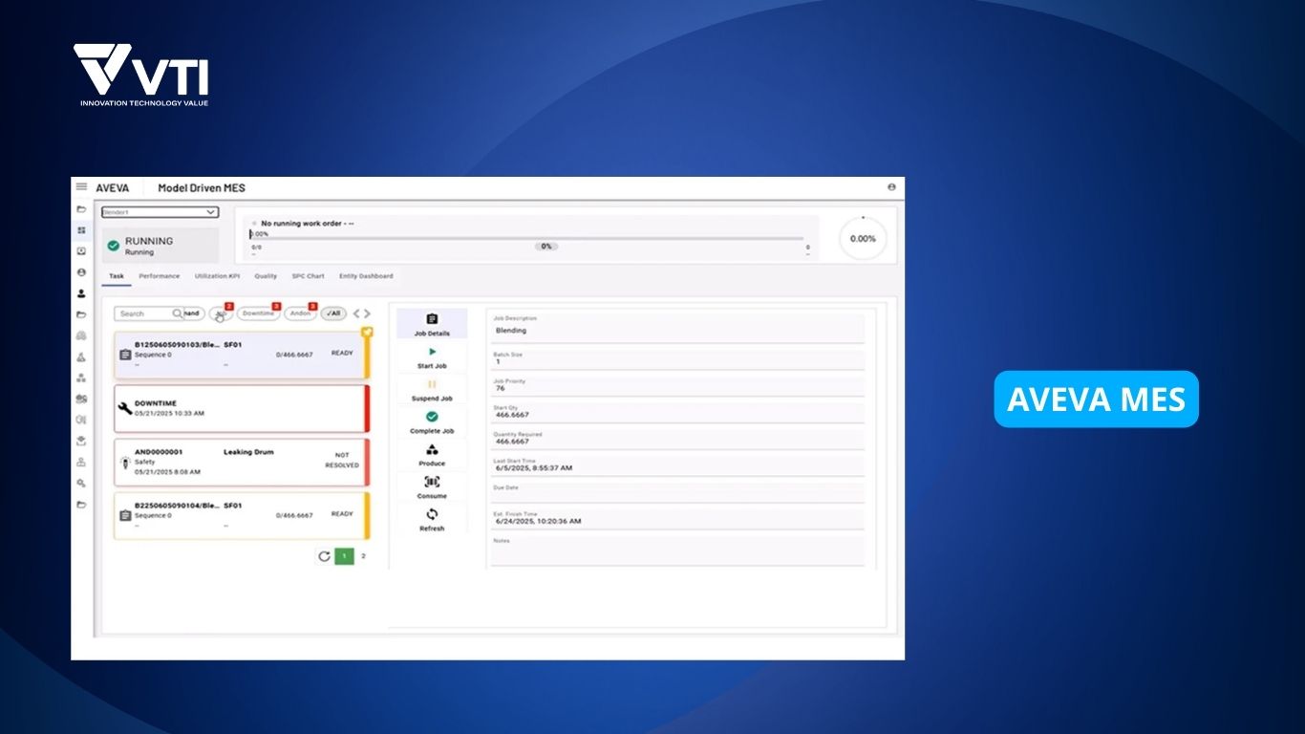The image size is (1305, 734).
Task: Select the Leaking Drum andon task card
Action: 240,463
